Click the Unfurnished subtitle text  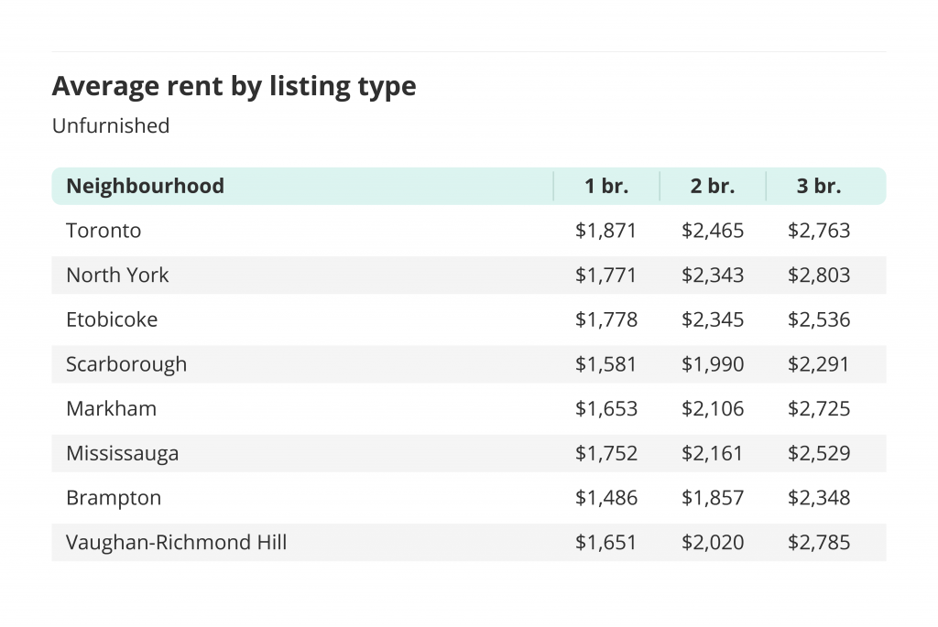[x=111, y=126]
